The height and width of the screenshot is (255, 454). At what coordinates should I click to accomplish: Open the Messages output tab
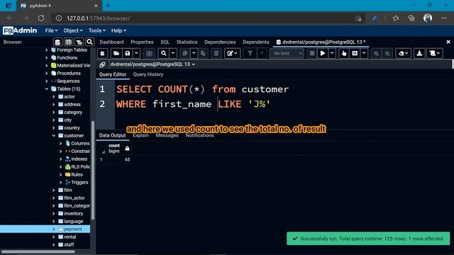[167, 135]
